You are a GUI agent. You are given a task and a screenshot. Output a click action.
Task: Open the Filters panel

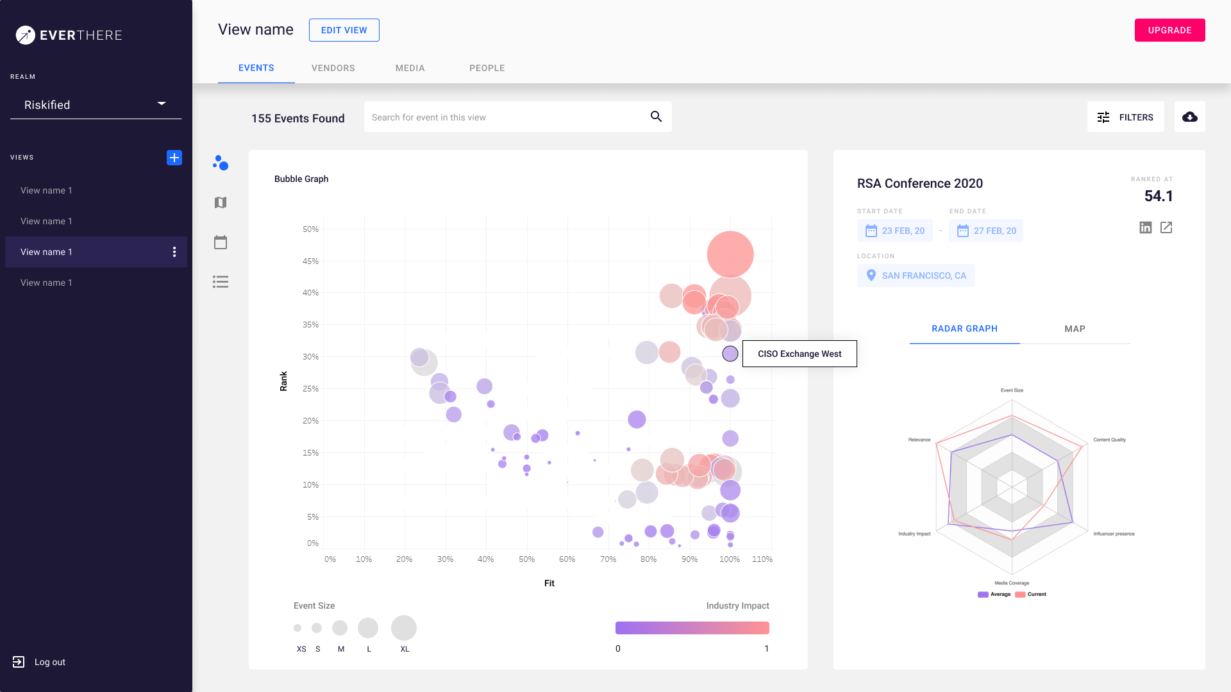(1125, 117)
